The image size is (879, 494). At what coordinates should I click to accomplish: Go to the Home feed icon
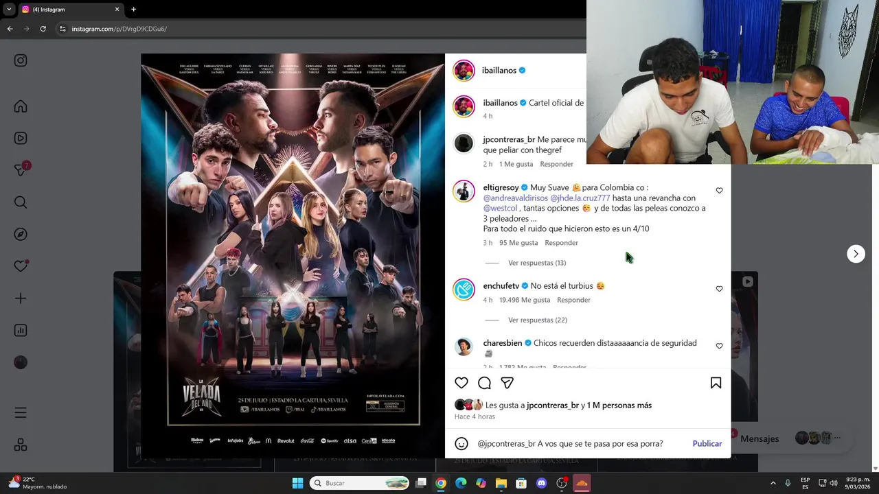coord(21,106)
